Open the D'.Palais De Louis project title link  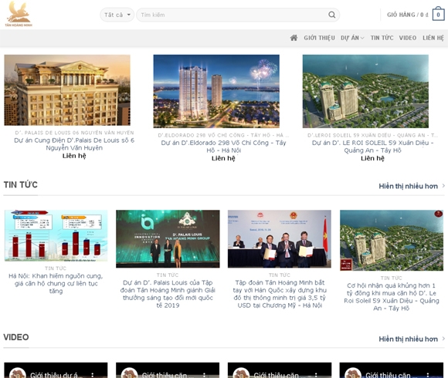point(74,144)
